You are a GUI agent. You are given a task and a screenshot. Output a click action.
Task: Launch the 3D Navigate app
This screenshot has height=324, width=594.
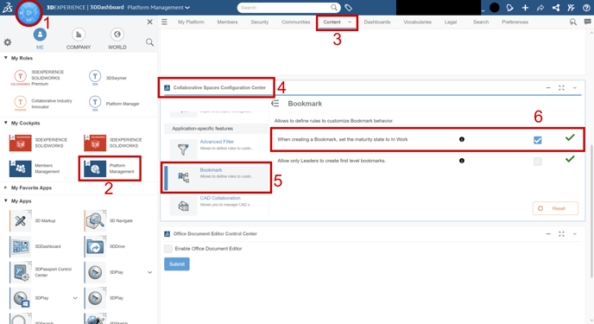point(109,220)
